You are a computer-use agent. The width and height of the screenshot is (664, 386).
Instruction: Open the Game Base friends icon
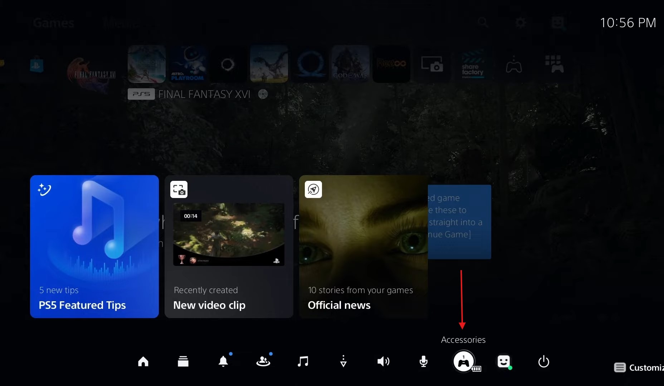[x=263, y=362]
